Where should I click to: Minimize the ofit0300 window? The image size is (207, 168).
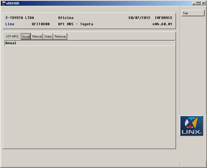tap(194, 3)
